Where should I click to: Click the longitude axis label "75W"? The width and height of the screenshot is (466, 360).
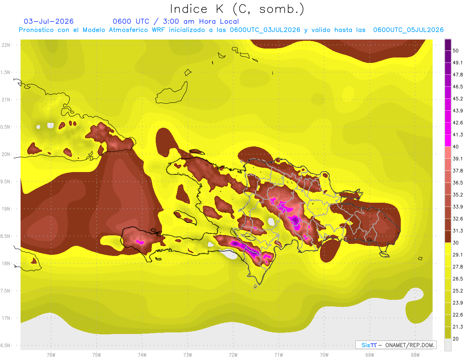coord(97,355)
